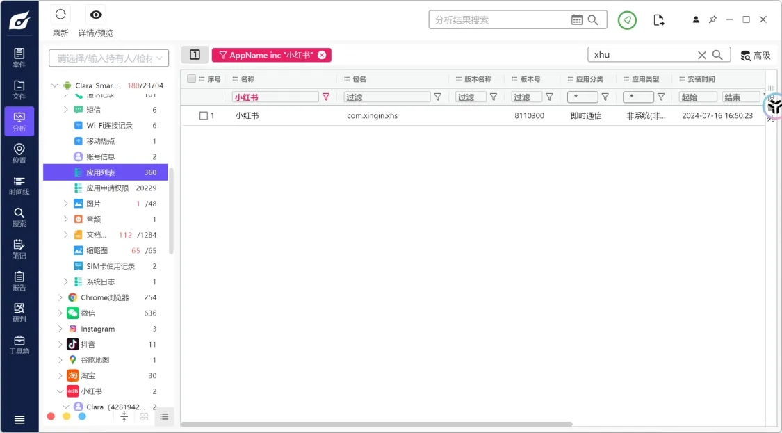The width and height of the screenshot is (782, 433).
Task: Expand the 系统日志 tree node
Action: click(66, 282)
